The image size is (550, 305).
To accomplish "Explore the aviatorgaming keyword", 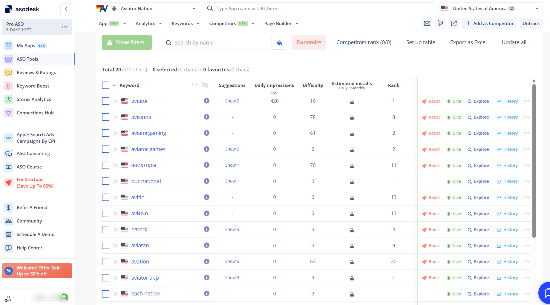I will tap(478, 134).
